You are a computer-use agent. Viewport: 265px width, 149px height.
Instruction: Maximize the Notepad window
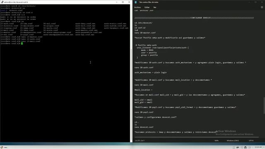click(x=255, y=2)
